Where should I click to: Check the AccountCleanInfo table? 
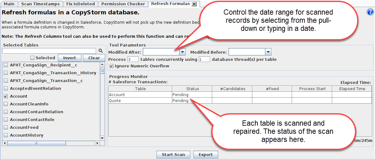coord(6,104)
